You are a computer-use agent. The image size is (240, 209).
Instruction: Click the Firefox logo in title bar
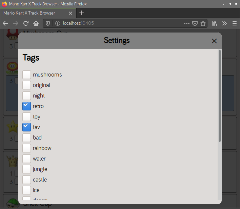click(x=4, y=4)
